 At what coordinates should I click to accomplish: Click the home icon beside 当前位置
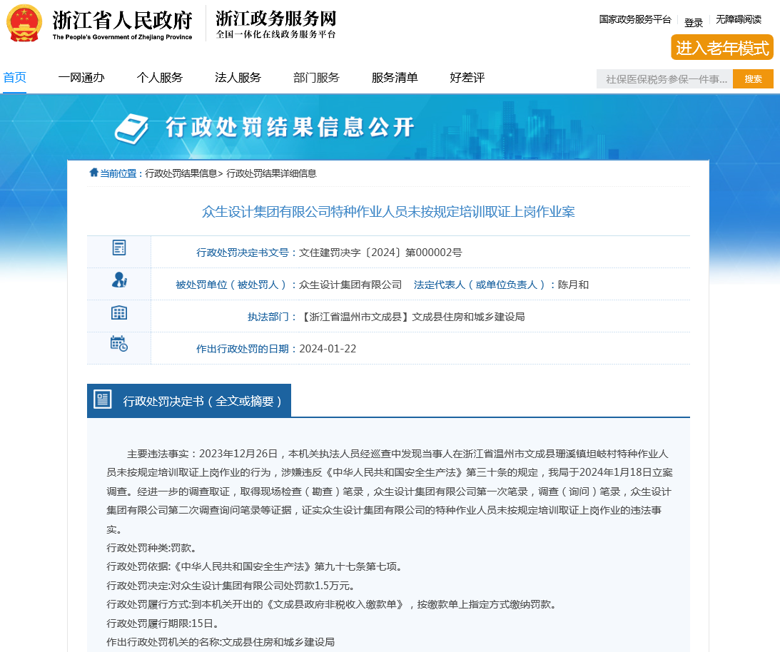(93, 173)
